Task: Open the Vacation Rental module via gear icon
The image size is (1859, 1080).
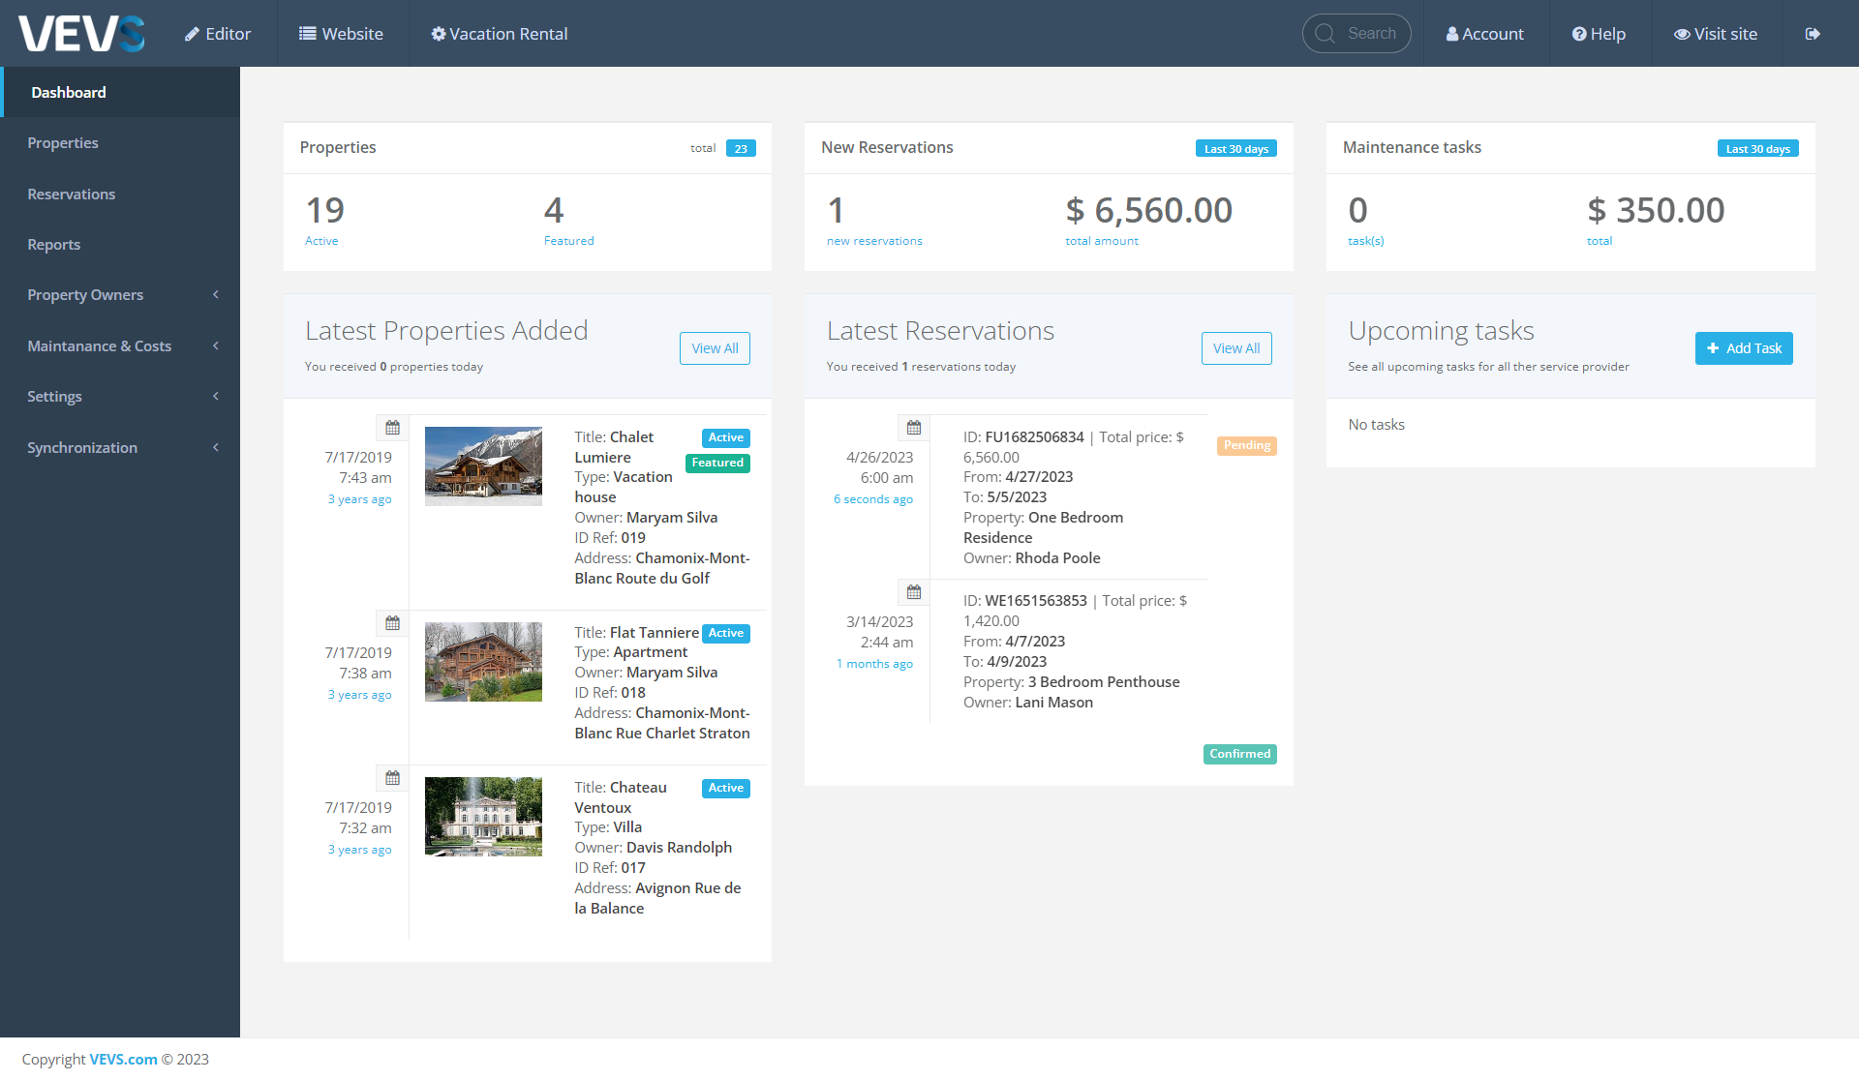Action: tap(439, 33)
